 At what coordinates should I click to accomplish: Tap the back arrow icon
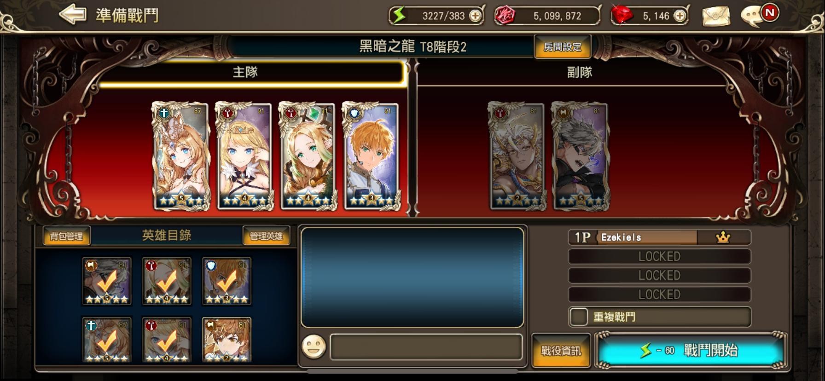[73, 15]
